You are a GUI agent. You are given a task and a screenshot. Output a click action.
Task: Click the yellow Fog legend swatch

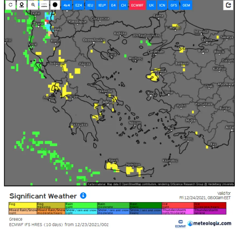(x=23, y=205)
